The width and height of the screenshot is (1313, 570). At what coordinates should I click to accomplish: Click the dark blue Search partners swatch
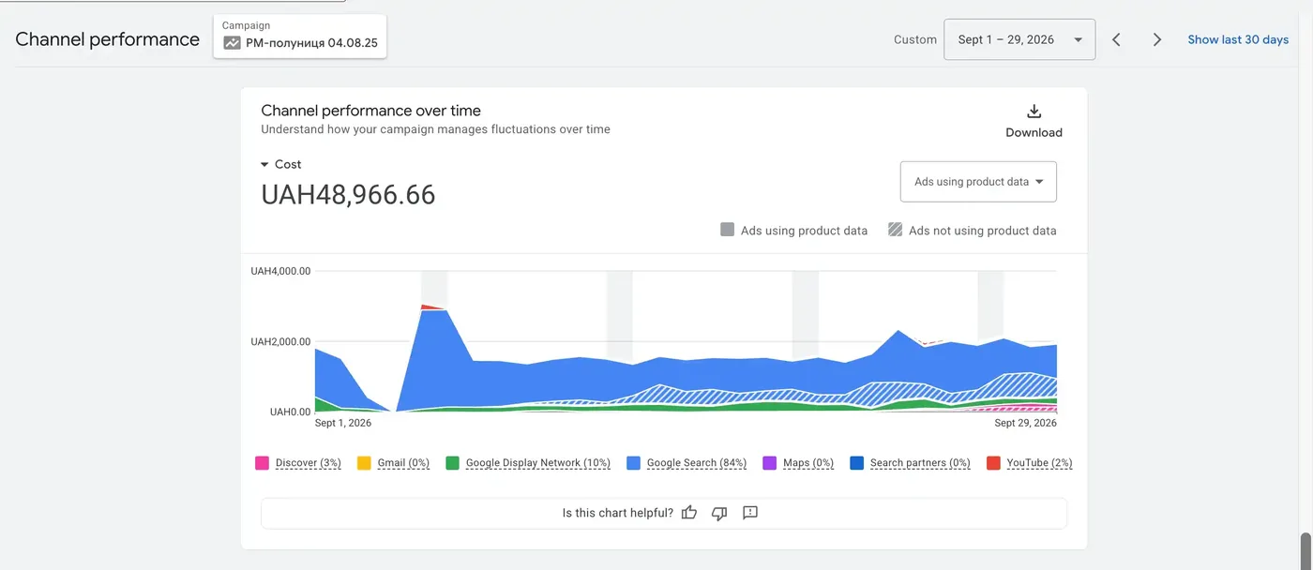click(856, 463)
